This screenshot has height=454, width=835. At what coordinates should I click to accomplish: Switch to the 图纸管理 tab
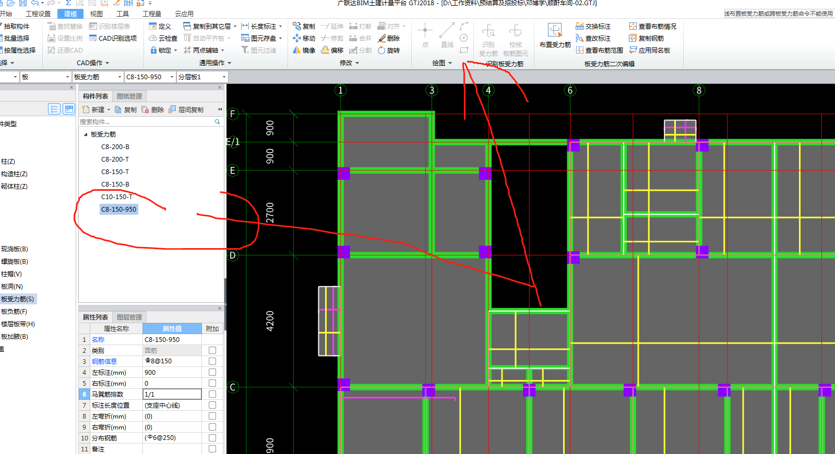[x=129, y=96]
